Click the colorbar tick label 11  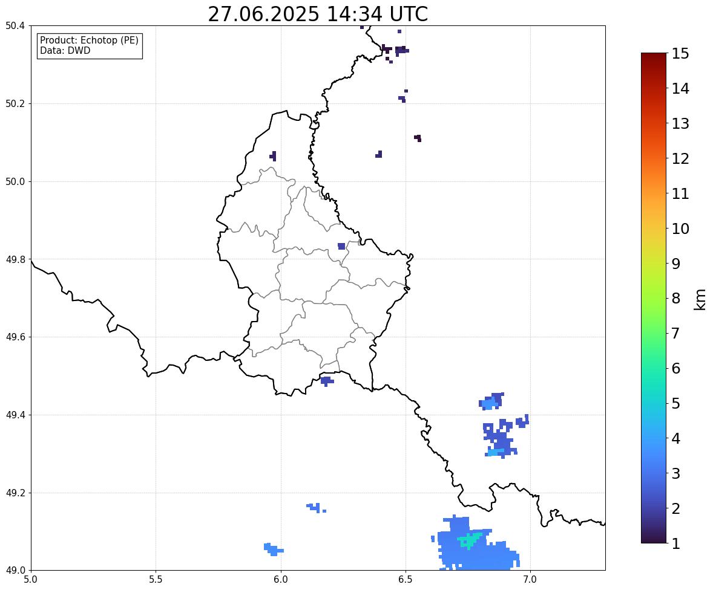point(680,193)
